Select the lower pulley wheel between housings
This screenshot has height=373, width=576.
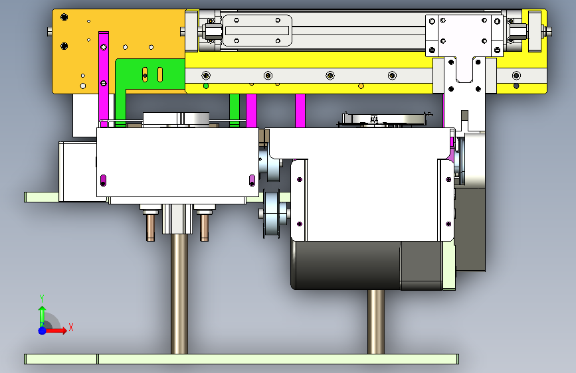coord(272,213)
